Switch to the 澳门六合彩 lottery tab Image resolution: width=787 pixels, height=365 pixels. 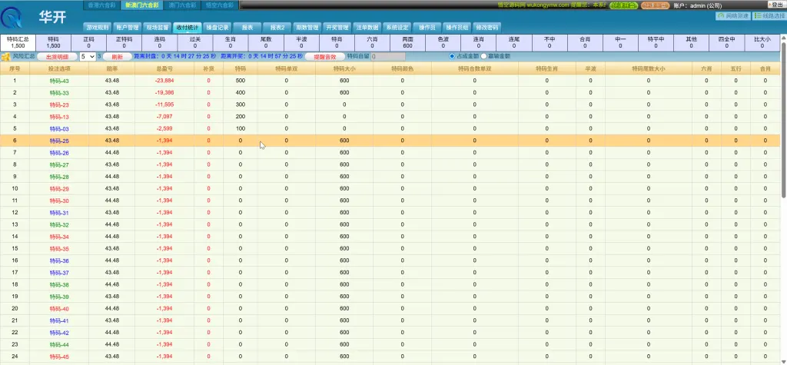[x=181, y=5]
